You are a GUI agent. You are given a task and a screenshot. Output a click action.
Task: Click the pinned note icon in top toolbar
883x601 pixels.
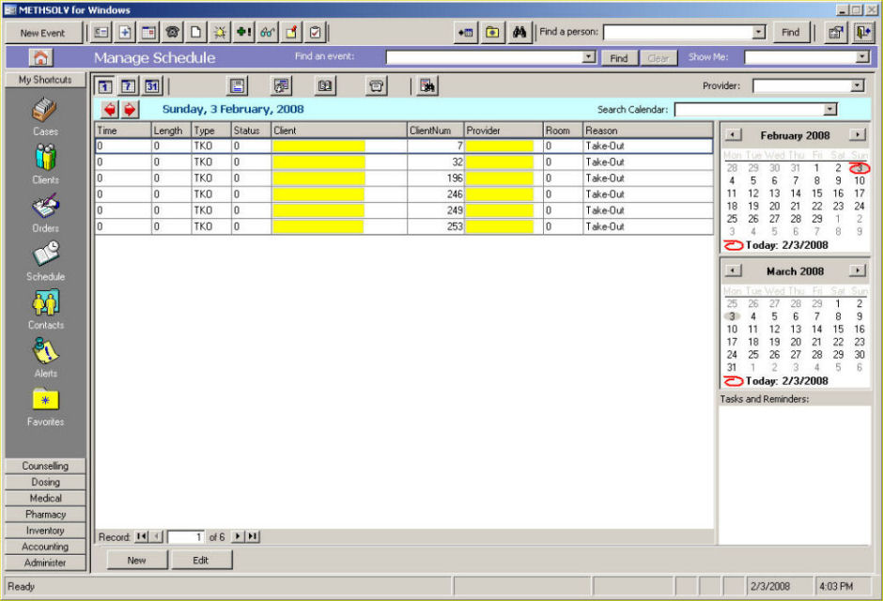coord(292,33)
